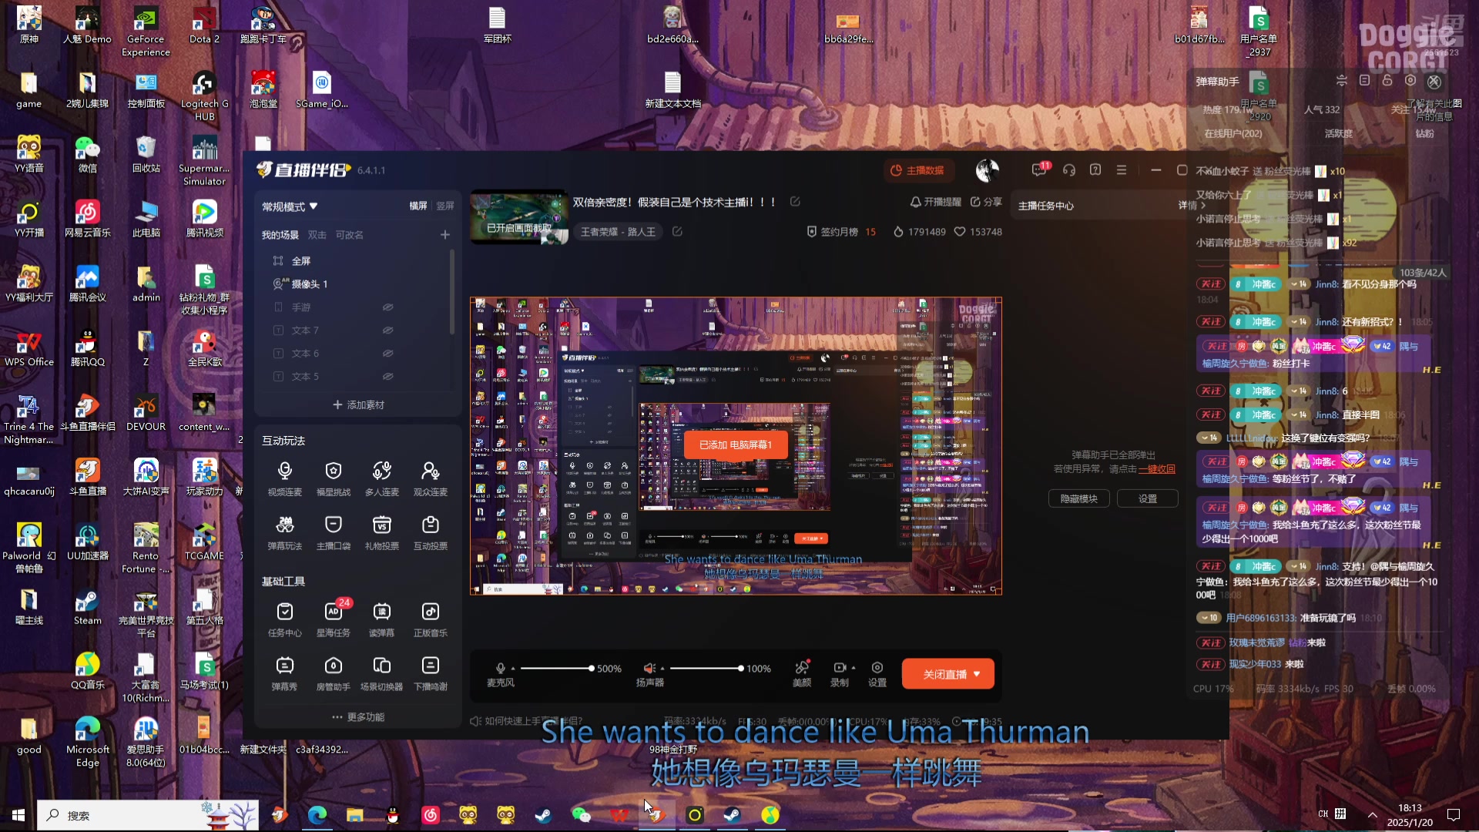Open 正版音乐 licensed music tool

click(x=430, y=619)
